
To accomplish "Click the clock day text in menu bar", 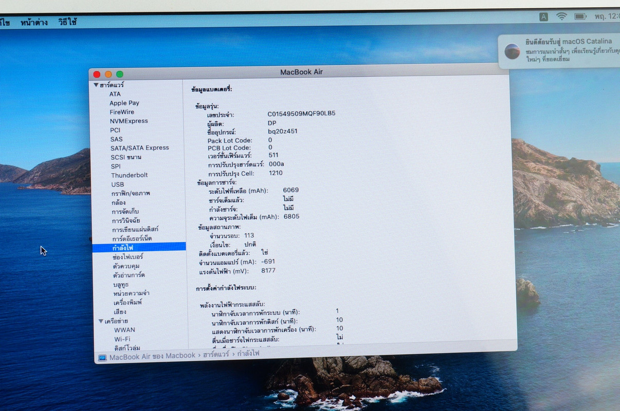I will point(599,16).
